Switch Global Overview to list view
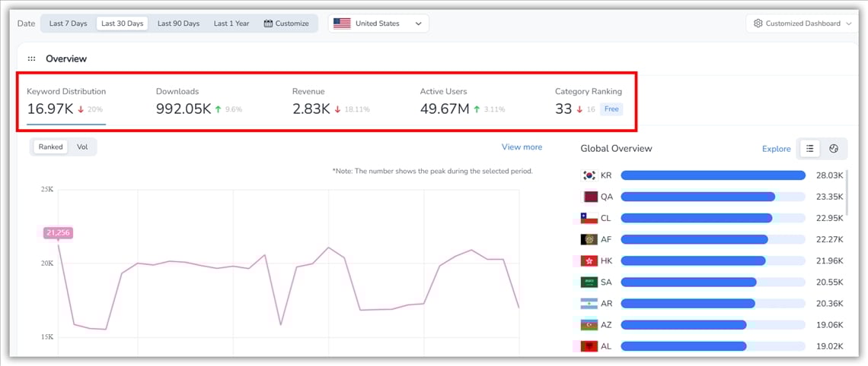The image size is (868, 366). [809, 149]
